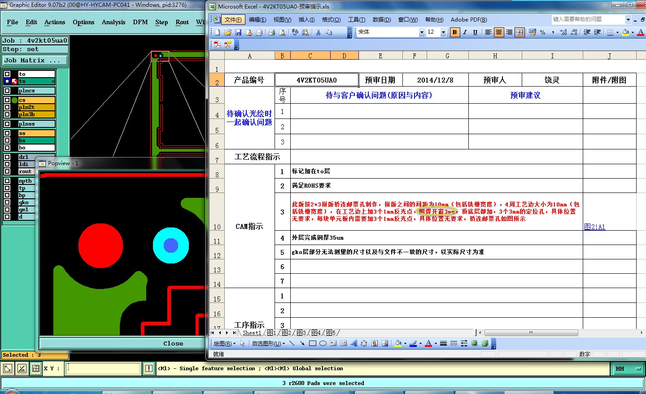Select the Arrow drawing tool
646x394 pixels.
click(x=302, y=344)
